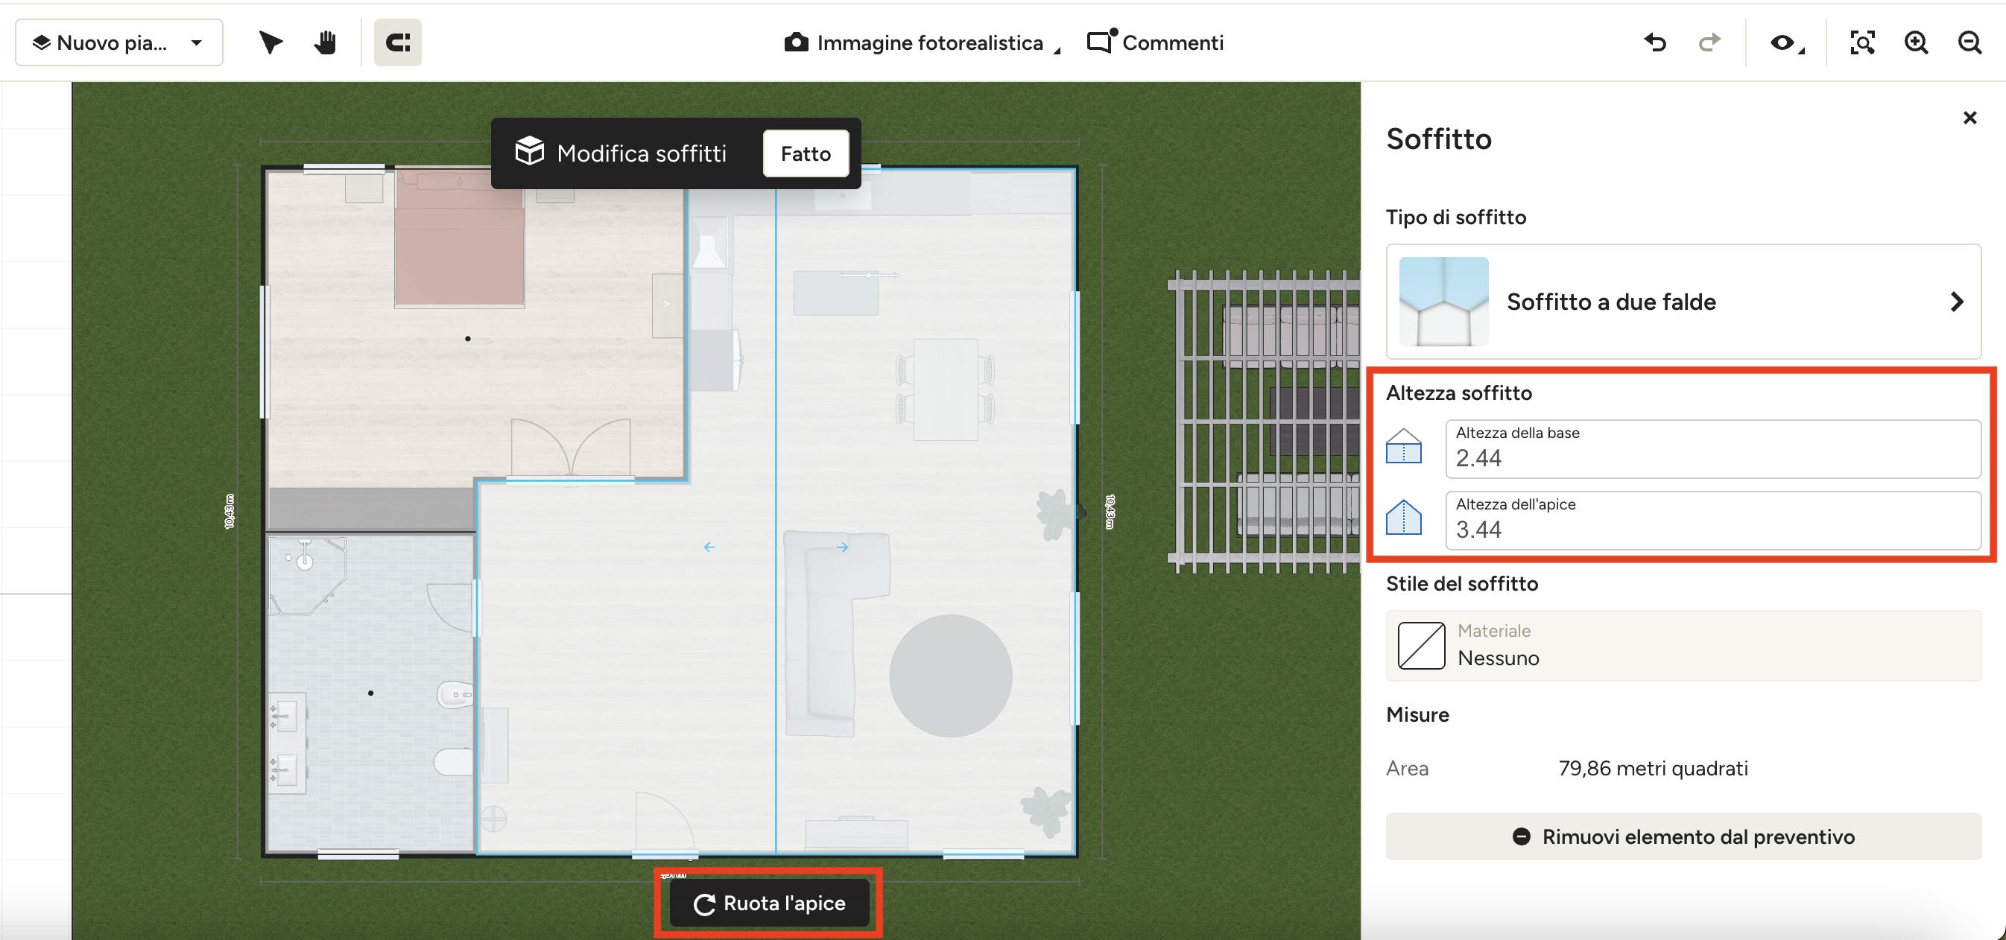Toggle the magnet snapping tool
The image size is (2006, 940).
point(397,42)
